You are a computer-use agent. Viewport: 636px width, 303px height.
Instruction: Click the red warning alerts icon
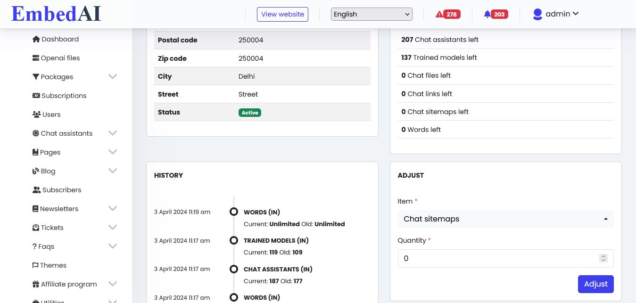(439, 14)
